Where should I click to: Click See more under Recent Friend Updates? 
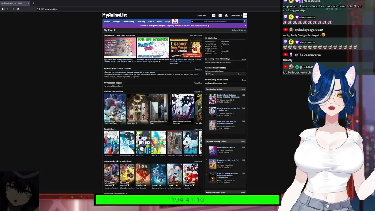pyautogui.click(x=241, y=74)
